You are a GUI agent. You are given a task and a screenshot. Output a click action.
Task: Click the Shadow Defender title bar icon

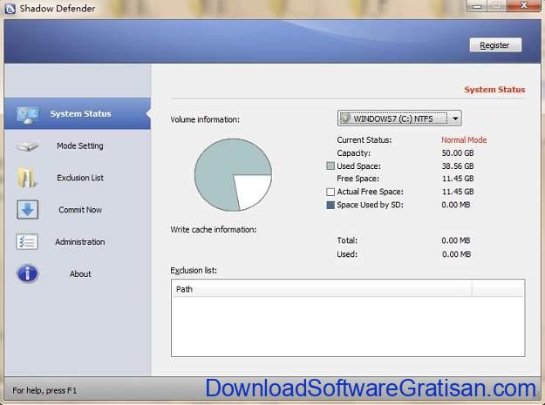coord(10,9)
